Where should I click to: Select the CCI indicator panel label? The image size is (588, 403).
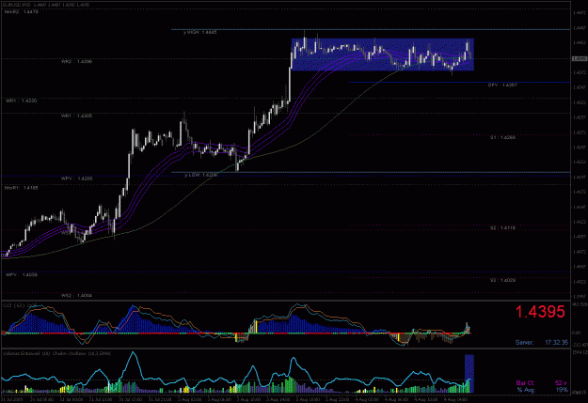tap(20, 306)
